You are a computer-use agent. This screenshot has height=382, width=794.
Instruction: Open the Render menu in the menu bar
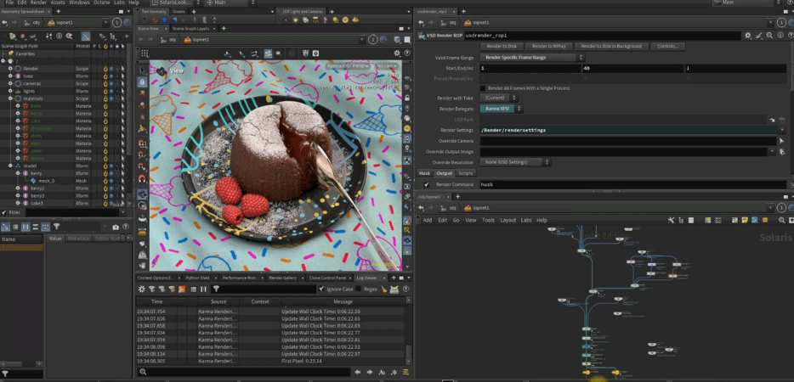pos(38,3)
